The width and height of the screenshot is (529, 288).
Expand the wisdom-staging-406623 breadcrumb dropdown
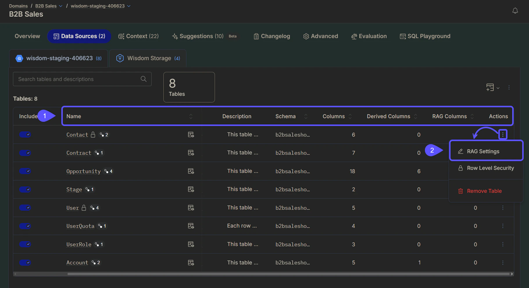129,6
